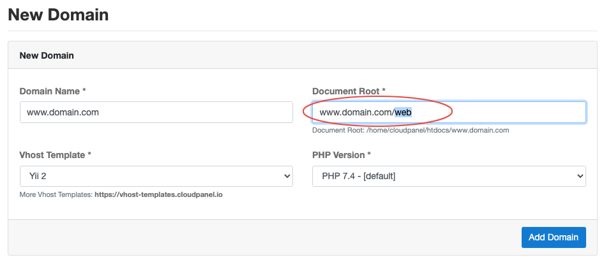Open the vhost-templates.cloudpanel.io link
The height and width of the screenshot is (269, 604).
[159, 194]
